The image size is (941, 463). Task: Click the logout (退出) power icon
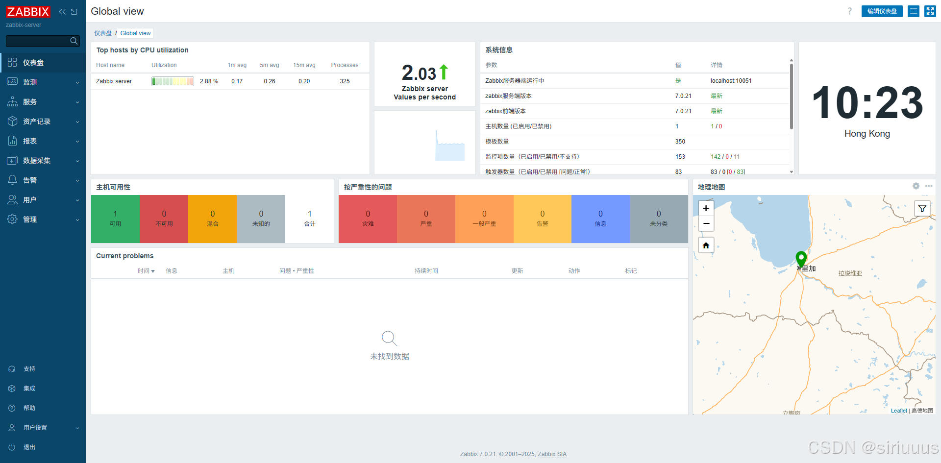click(x=12, y=447)
